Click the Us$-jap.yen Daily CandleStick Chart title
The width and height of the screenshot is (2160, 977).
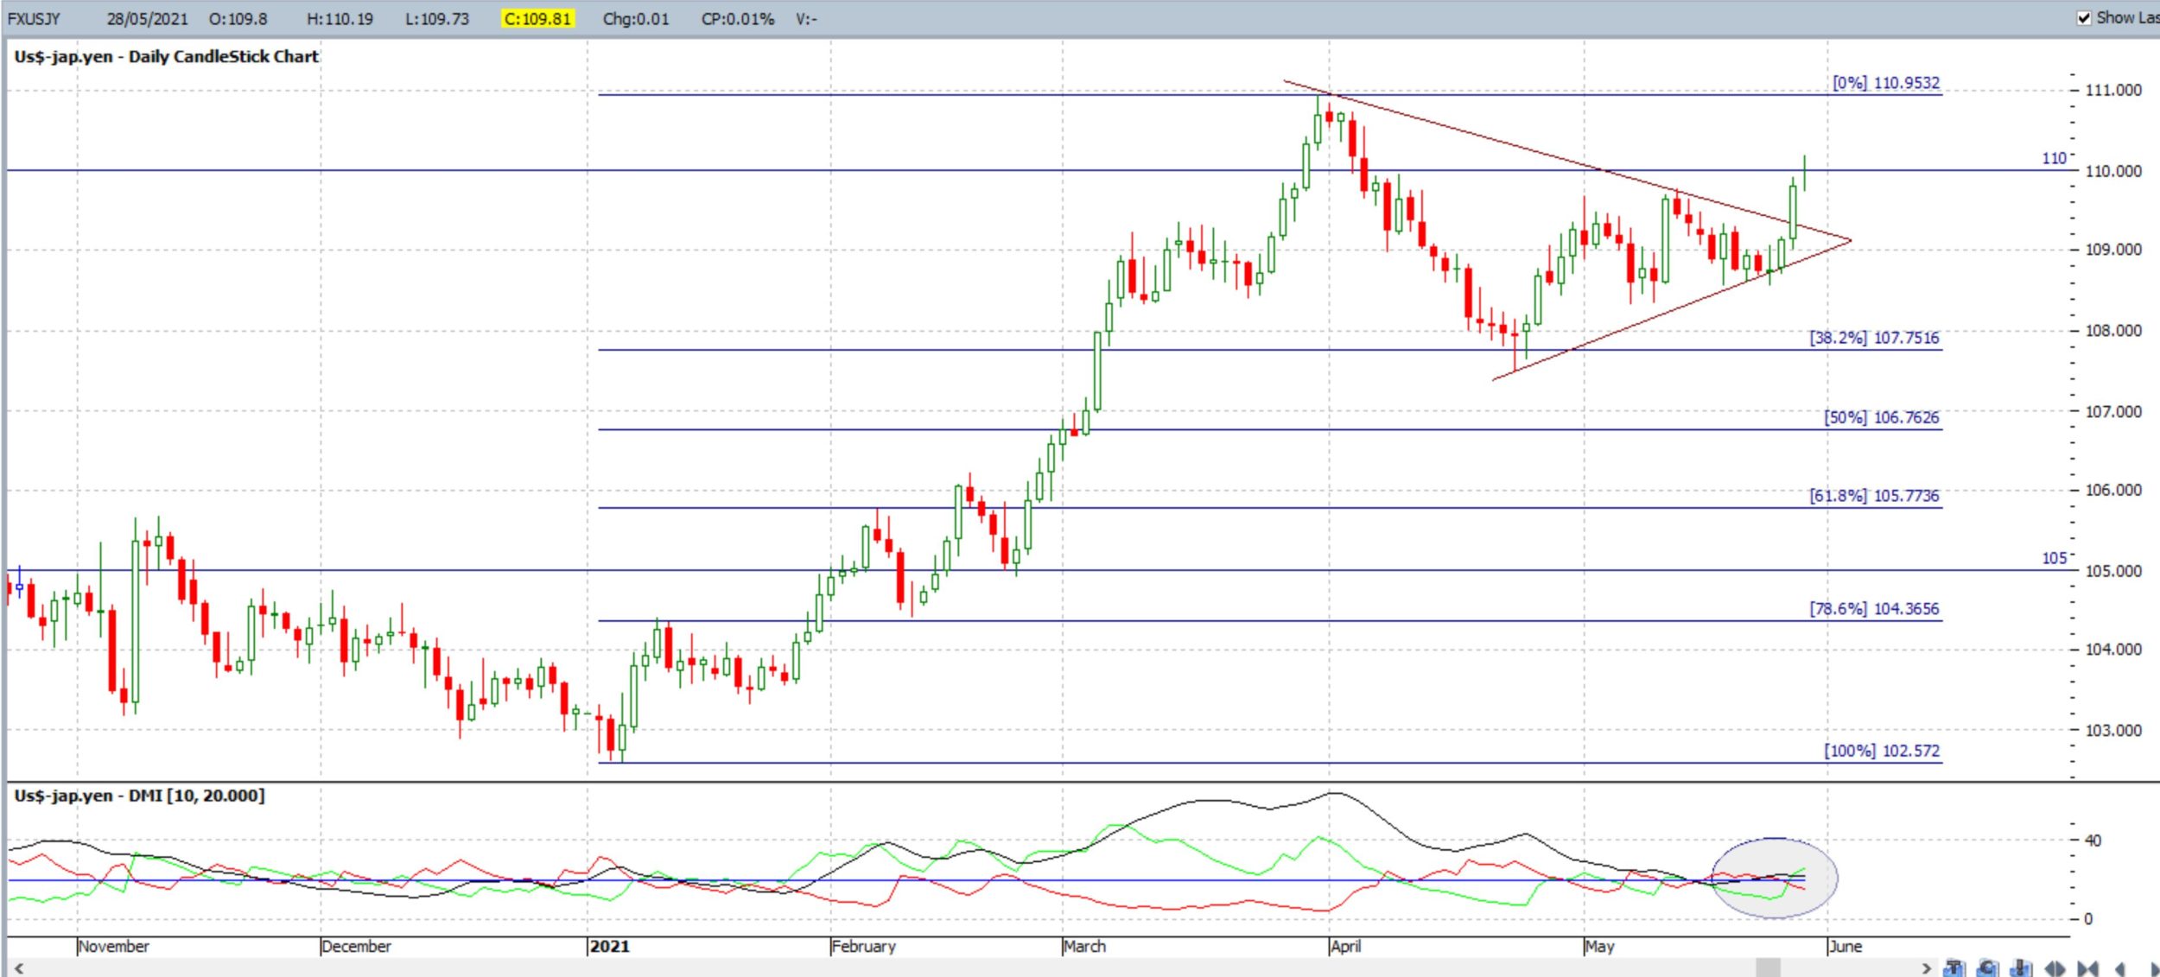(167, 57)
